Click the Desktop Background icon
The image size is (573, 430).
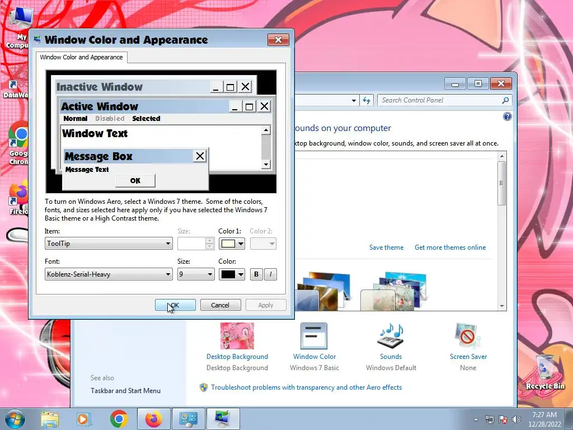click(x=237, y=336)
